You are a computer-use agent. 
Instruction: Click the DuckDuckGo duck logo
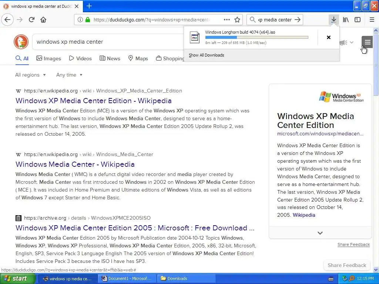click(21, 42)
